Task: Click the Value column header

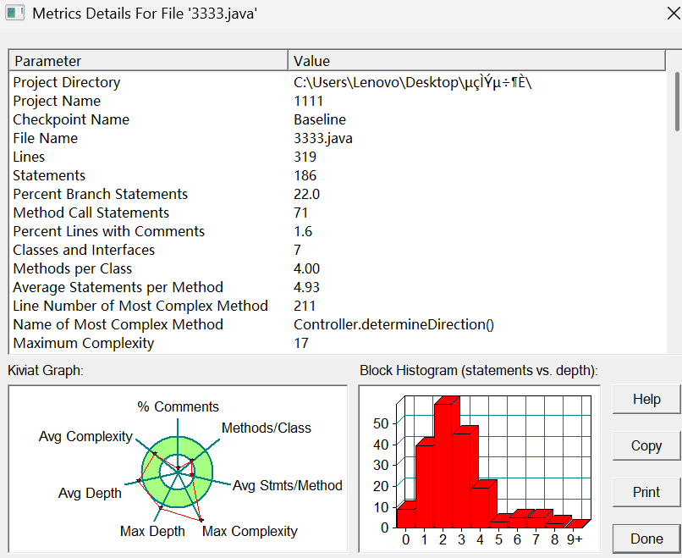Action: point(476,60)
